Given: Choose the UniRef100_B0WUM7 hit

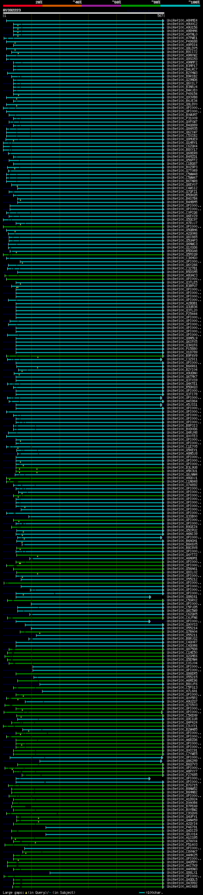Looking at the screenshot, I should click(x=182, y=115).
